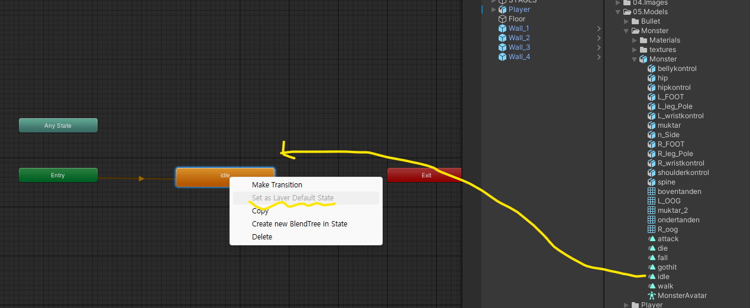Click the Wall_1 prefab cube icon
750x308 pixels.
[502, 28]
